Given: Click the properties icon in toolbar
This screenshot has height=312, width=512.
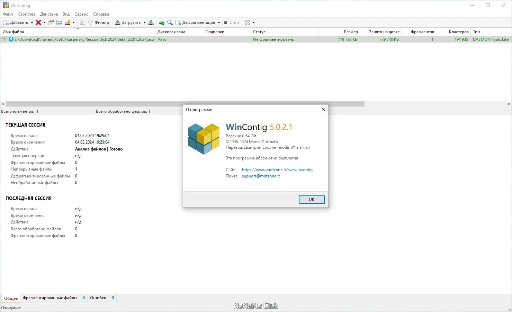Looking at the screenshot, I should click(51, 22).
